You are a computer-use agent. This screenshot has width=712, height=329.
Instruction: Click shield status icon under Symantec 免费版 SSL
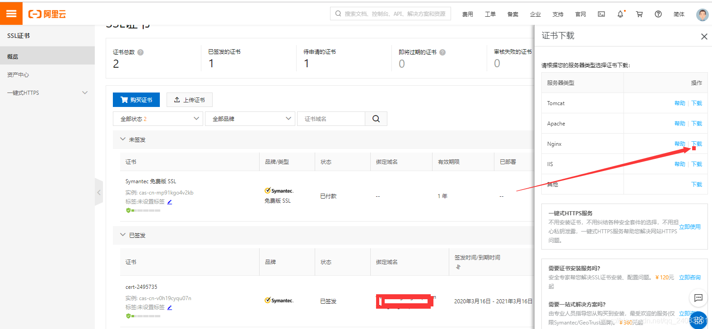click(128, 210)
